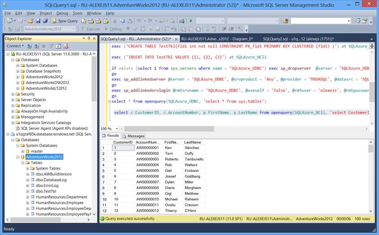The height and width of the screenshot is (235, 379).
Task: Click the AW00000005 account number cell
Action: click(x=147, y=171)
